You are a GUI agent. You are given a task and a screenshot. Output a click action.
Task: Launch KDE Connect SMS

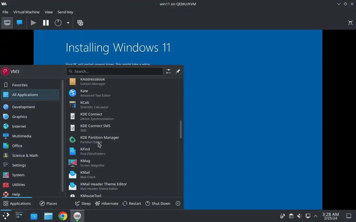pos(122,128)
